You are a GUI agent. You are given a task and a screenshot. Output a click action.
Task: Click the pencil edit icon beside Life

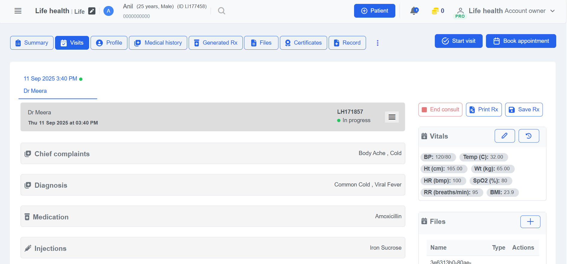click(x=92, y=11)
